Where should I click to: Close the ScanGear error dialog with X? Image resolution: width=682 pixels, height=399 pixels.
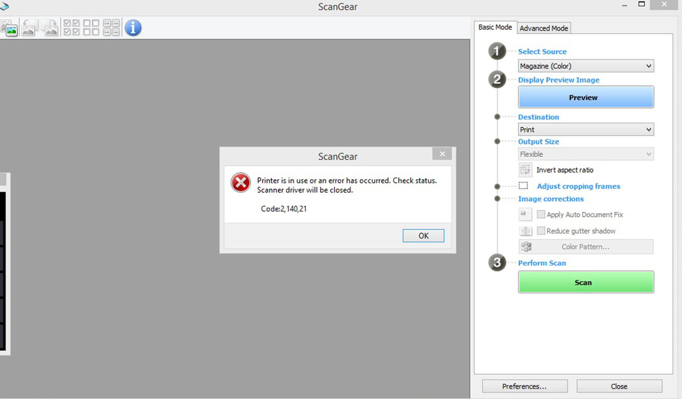(x=442, y=154)
